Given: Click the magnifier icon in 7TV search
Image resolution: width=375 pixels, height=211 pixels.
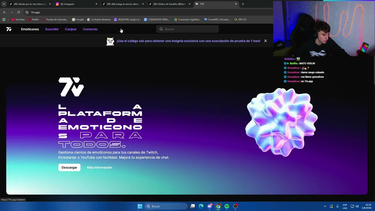Looking at the screenshot, I should click(161, 29).
